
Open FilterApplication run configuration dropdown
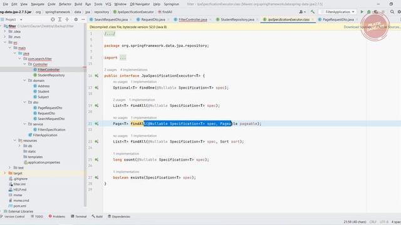click(338, 12)
